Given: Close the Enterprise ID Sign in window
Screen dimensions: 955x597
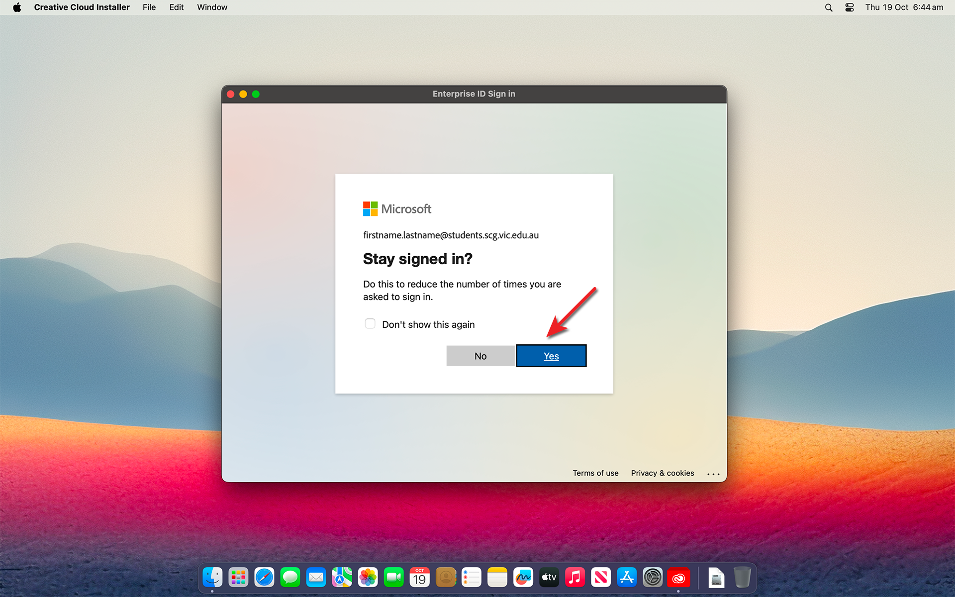Looking at the screenshot, I should click(x=231, y=94).
